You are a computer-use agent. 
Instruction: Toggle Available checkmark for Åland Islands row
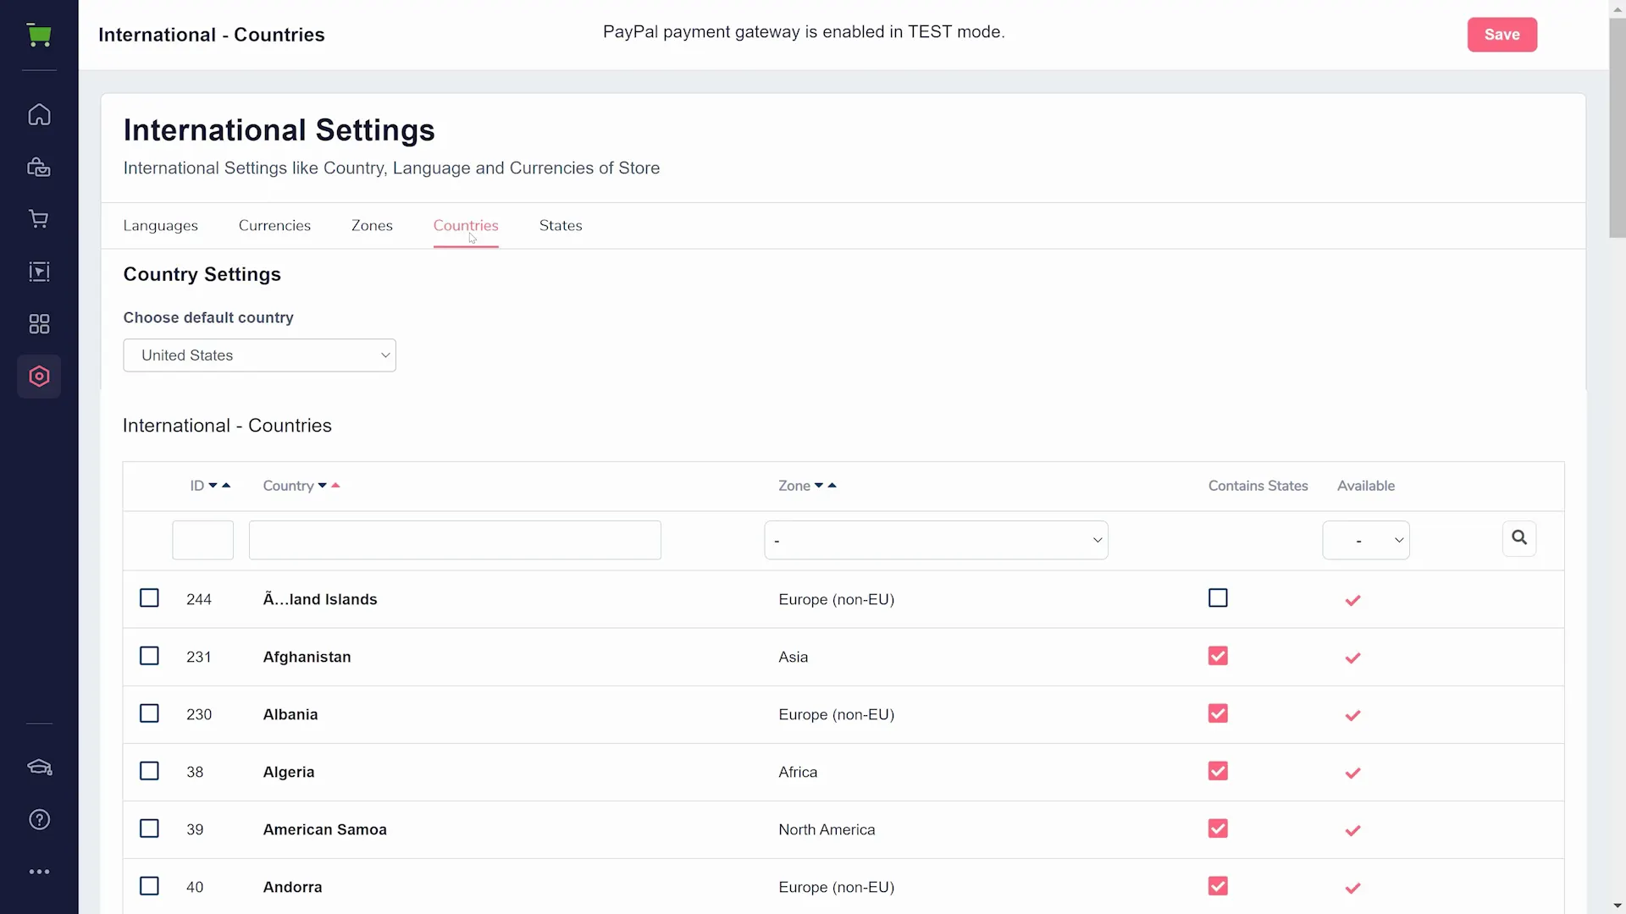pos(1352,600)
